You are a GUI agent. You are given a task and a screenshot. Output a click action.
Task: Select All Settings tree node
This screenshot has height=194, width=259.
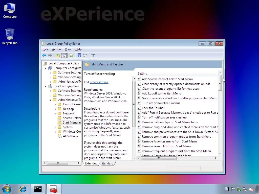coord(70,136)
